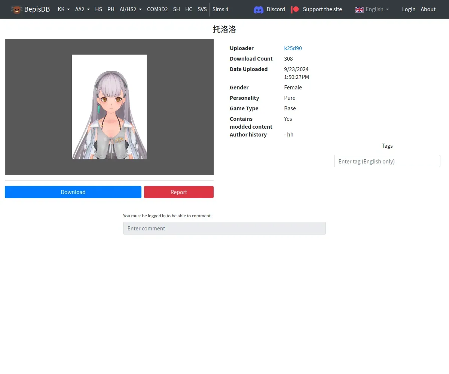This screenshot has height=374, width=449.
Task: Open Support the site link
Action: tap(322, 9)
